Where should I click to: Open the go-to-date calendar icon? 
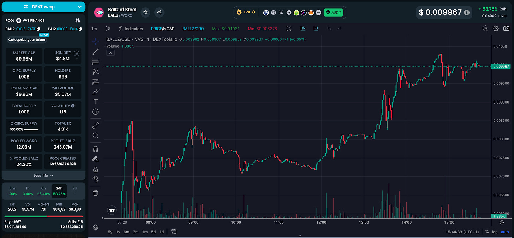pos(173,232)
